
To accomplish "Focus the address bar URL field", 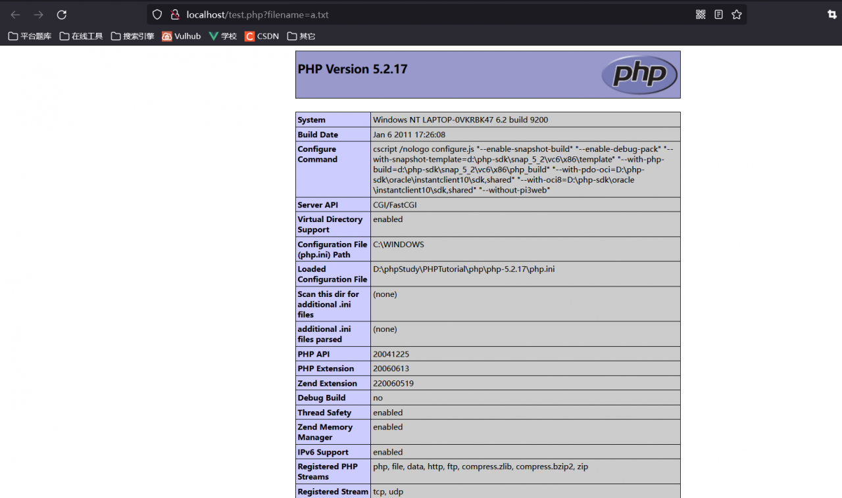I will (447, 14).
